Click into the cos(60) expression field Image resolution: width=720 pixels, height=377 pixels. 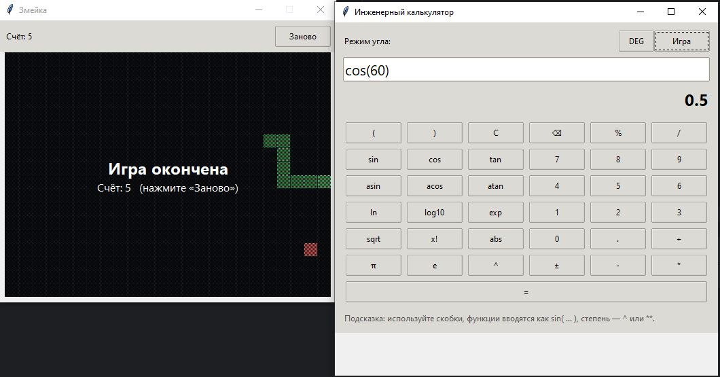(x=526, y=70)
